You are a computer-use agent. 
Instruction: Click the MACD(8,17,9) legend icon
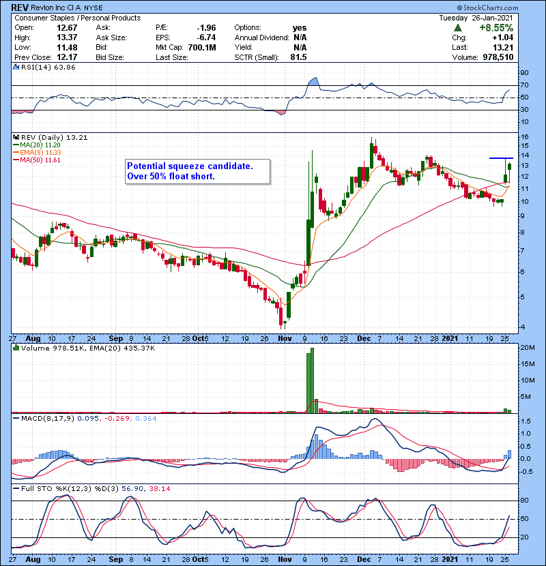click(15, 418)
